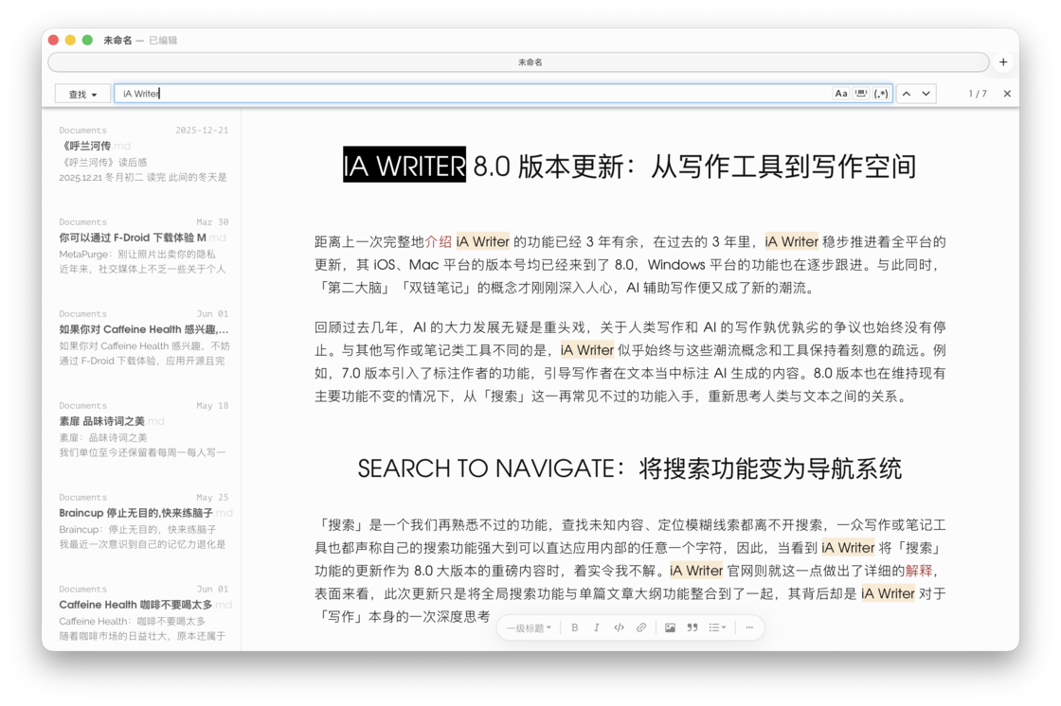Insert a hyperlink
This screenshot has width=1061, height=706.
coord(640,627)
